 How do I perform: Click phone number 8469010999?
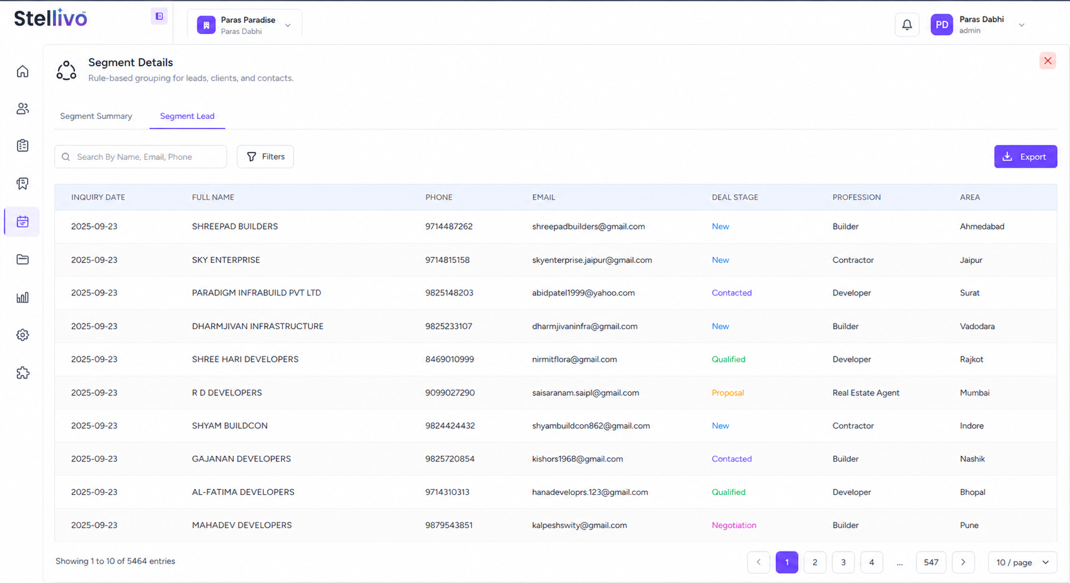(x=450, y=359)
